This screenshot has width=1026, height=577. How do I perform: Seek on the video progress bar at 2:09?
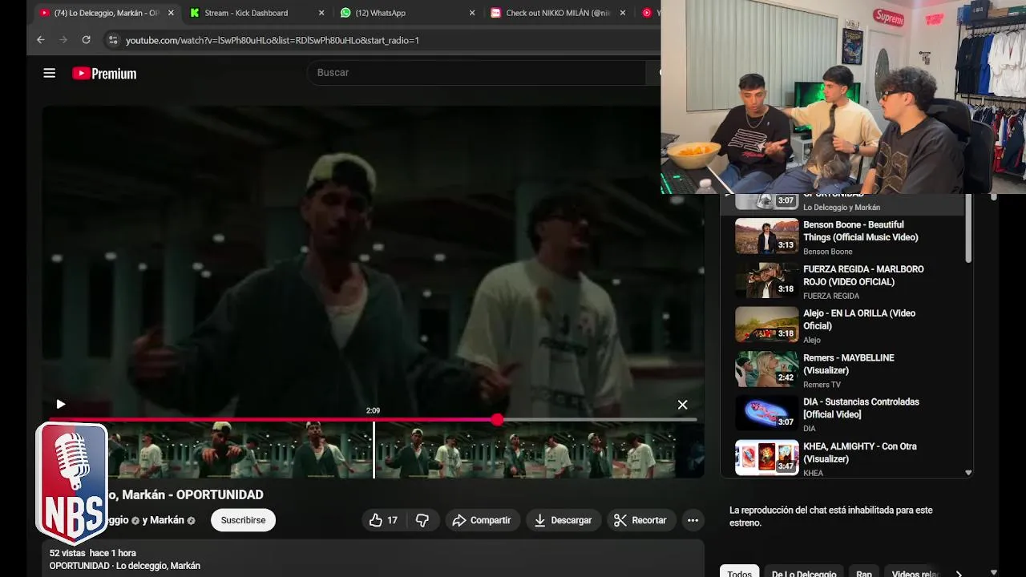pos(374,419)
